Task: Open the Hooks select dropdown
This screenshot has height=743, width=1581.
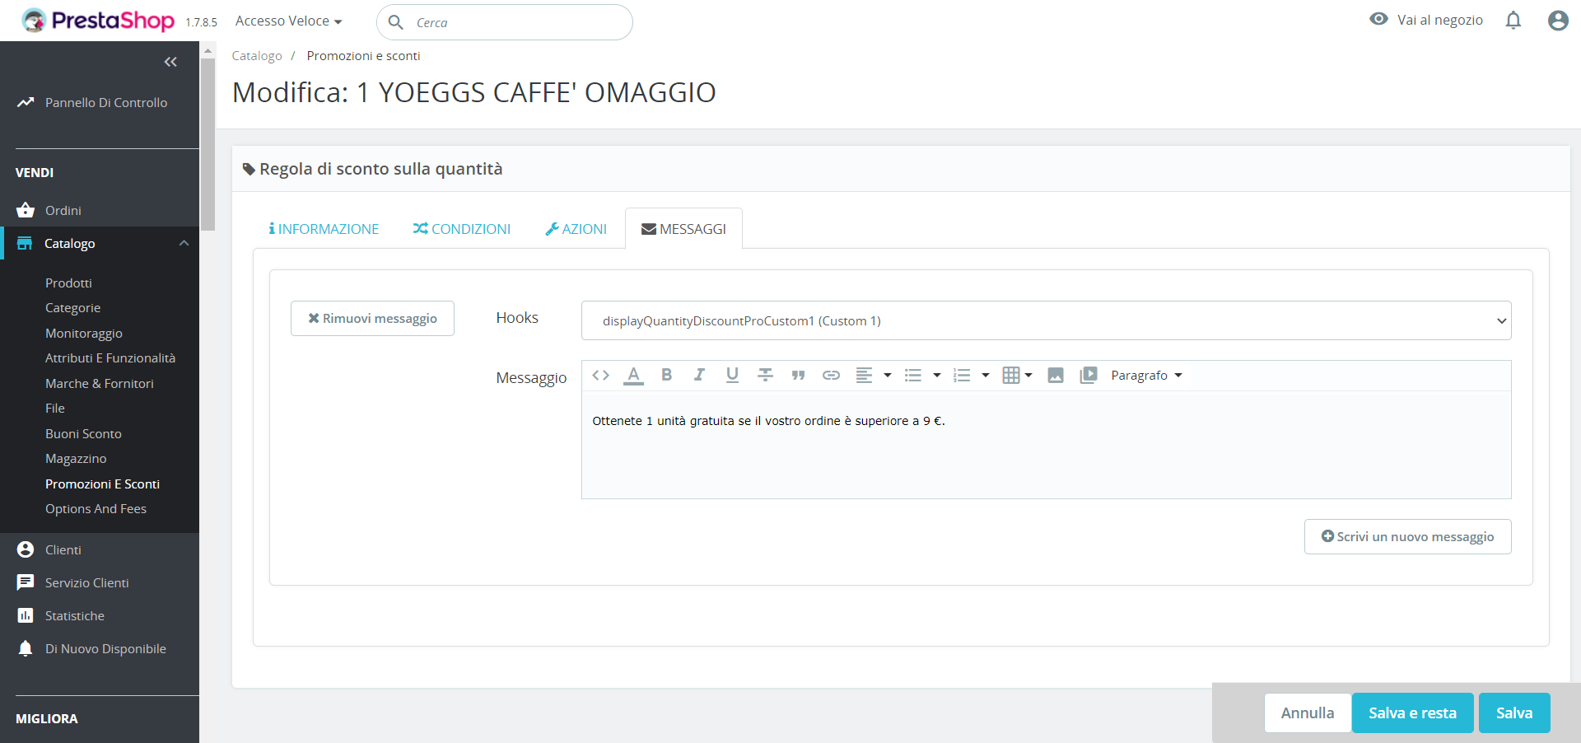Action: [1046, 320]
